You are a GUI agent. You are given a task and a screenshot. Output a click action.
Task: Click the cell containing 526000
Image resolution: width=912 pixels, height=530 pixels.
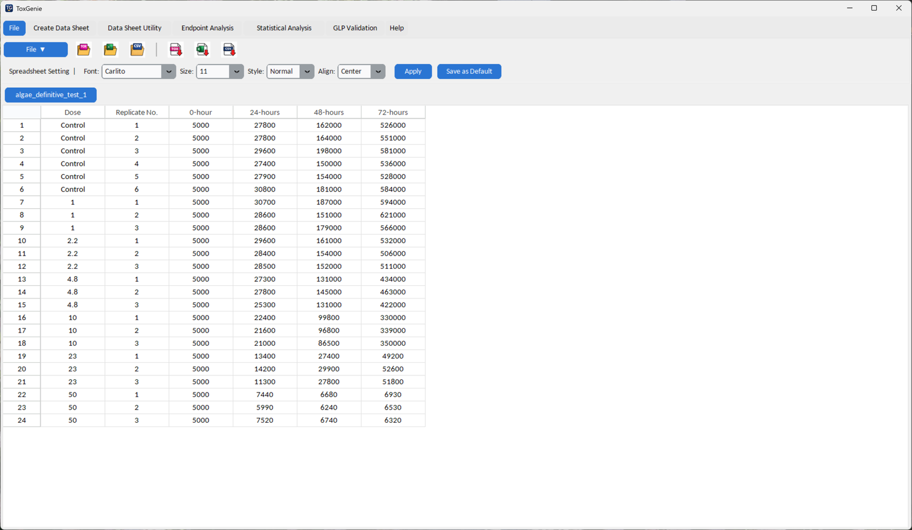[393, 126]
